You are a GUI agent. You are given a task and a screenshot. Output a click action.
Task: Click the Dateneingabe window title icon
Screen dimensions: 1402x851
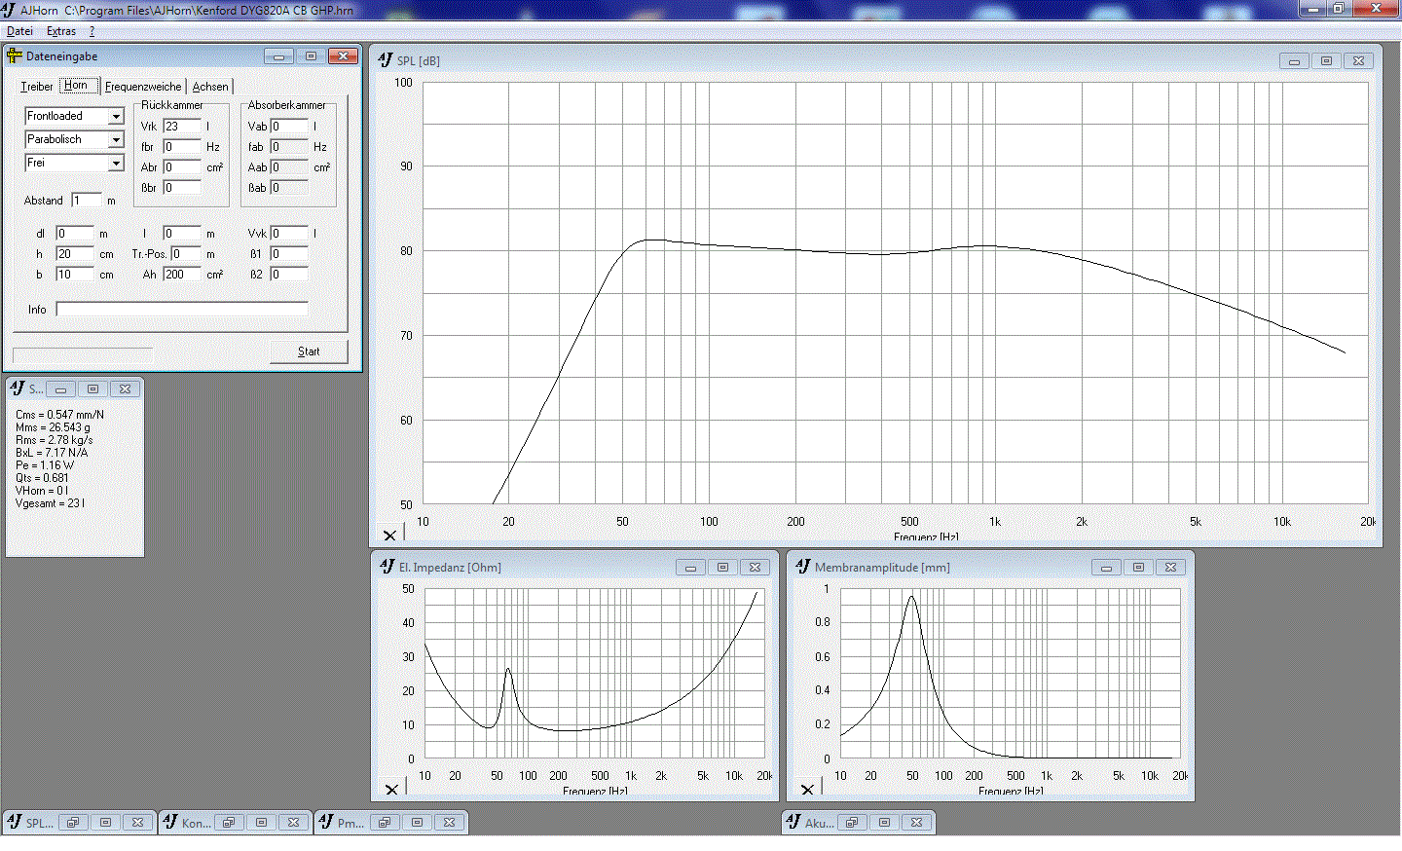point(15,56)
